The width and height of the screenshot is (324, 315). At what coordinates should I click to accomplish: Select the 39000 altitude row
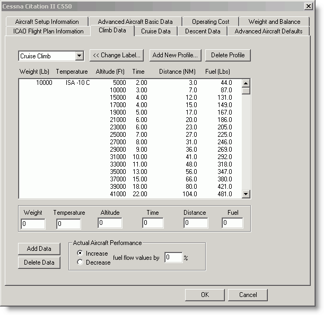130,187
